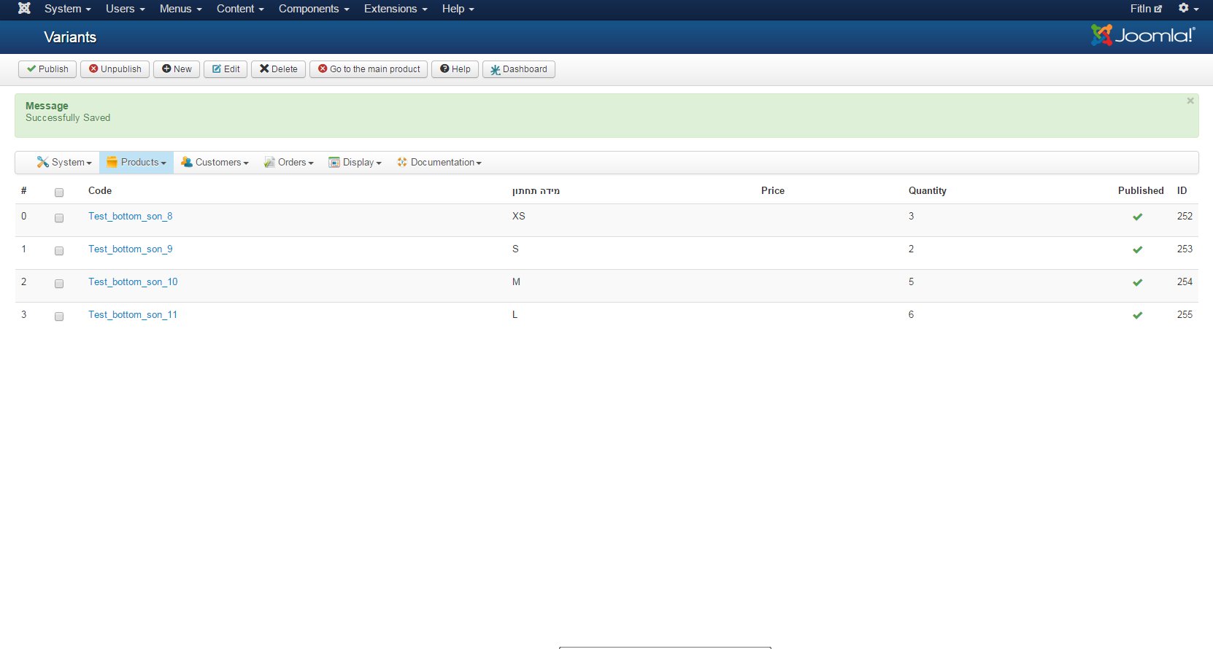This screenshot has width=1213, height=649.
Task: Open the Menus menu
Action: tap(181, 9)
